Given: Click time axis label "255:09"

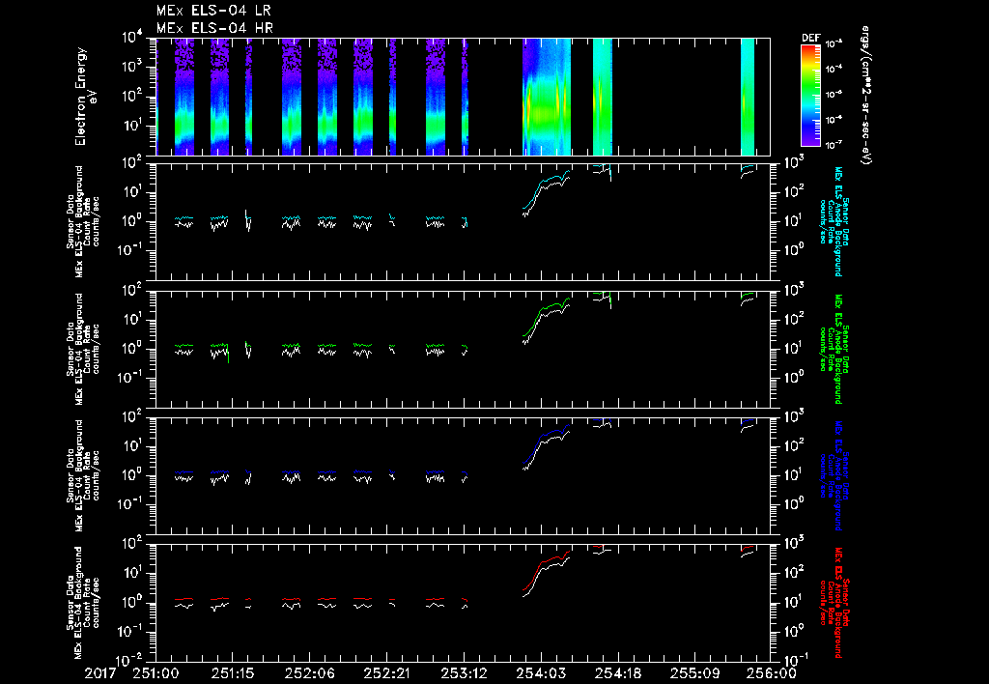Looking at the screenshot, I should tap(694, 674).
